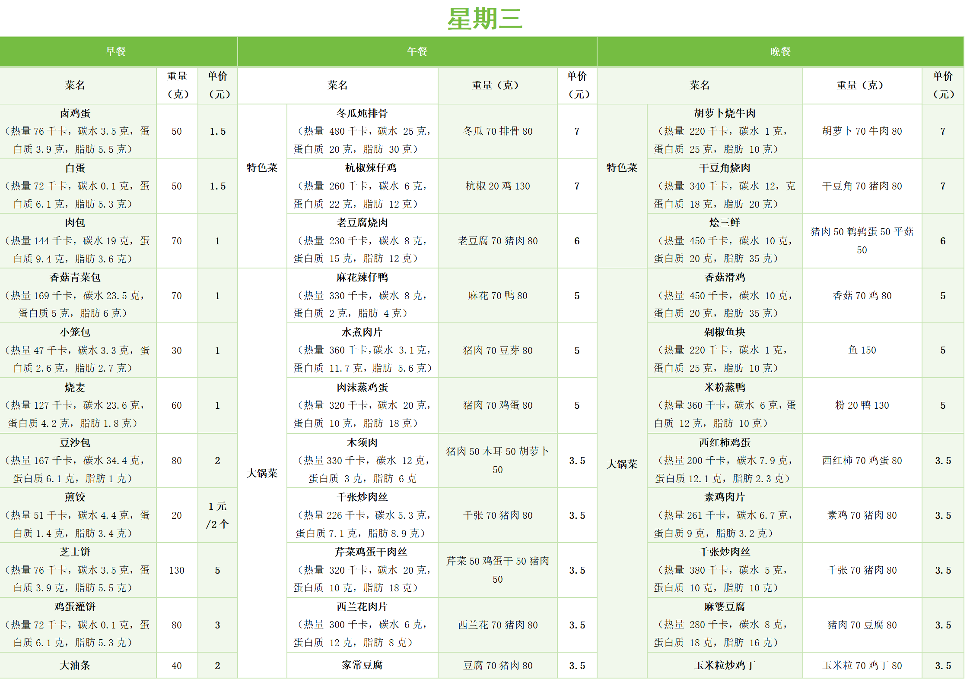970x685 pixels.
Task: Click the 杭椒 20 鸡 130 weight cell
Action: coord(498,186)
